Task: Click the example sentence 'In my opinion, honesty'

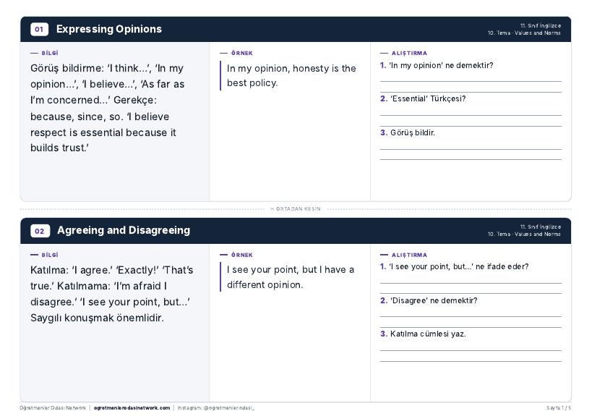Action: [291, 75]
